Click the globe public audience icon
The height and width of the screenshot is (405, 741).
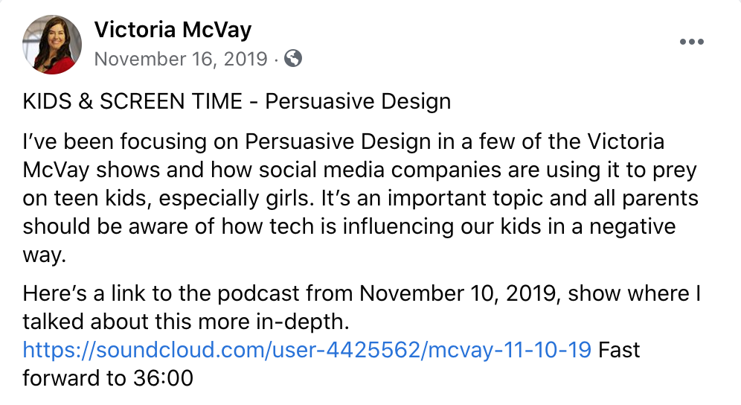point(293,59)
